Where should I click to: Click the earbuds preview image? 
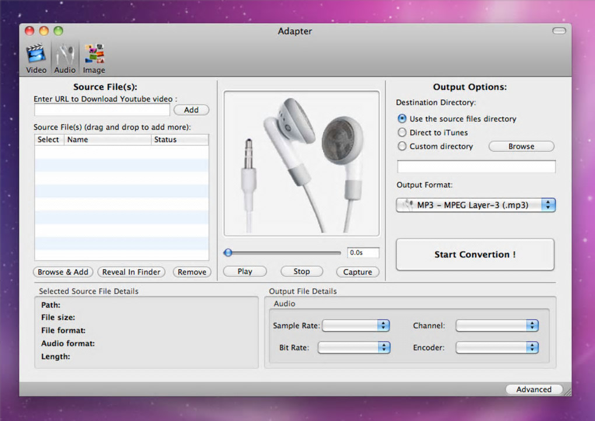[302, 163]
